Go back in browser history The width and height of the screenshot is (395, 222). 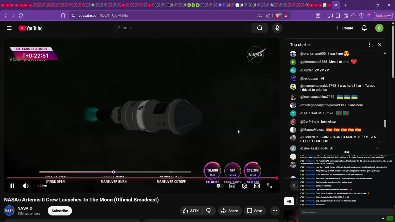click(x=6, y=15)
